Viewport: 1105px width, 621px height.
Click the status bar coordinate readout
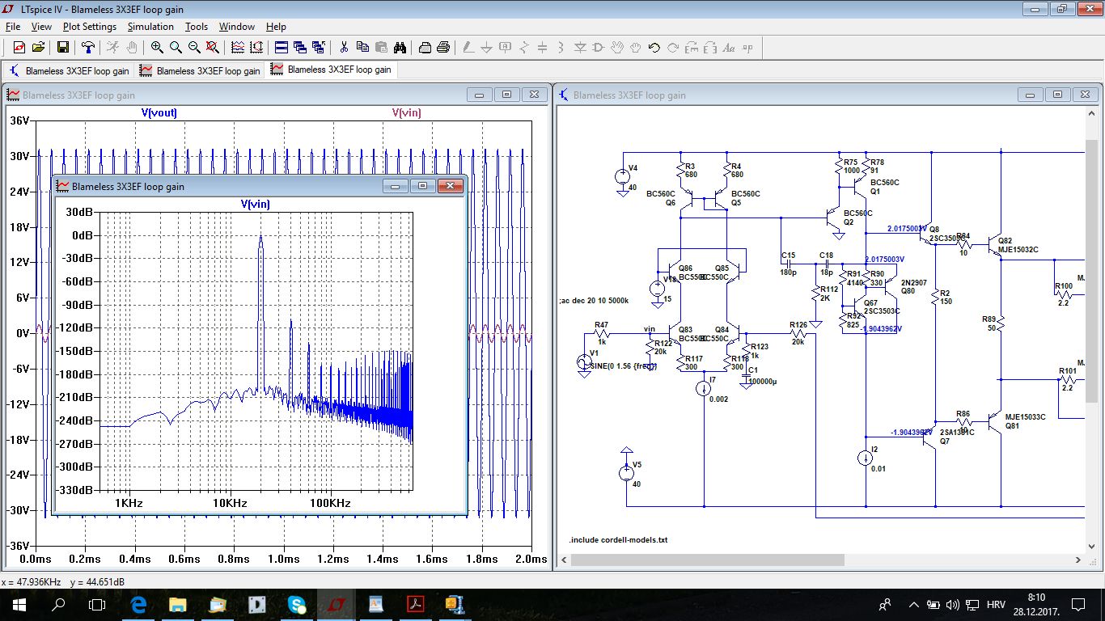click(63, 581)
